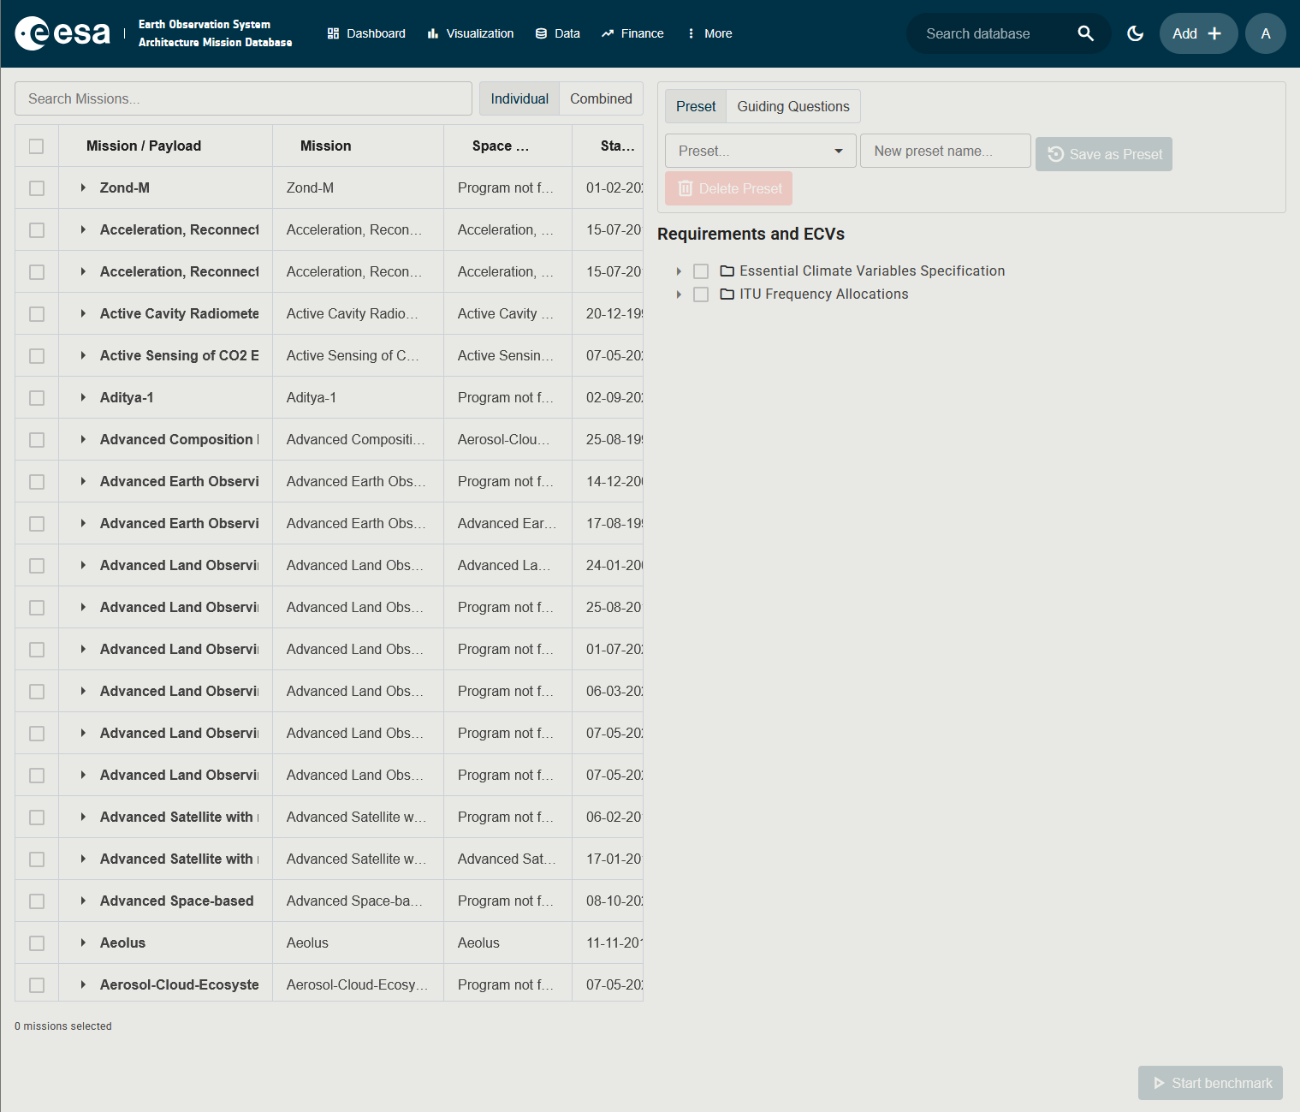Click Save as Preset button
The width and height of the screenshot is (1300, 1112).
[1104, 154]
